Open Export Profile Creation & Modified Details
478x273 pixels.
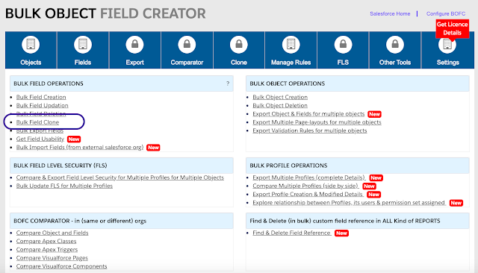tap(308, 194)
